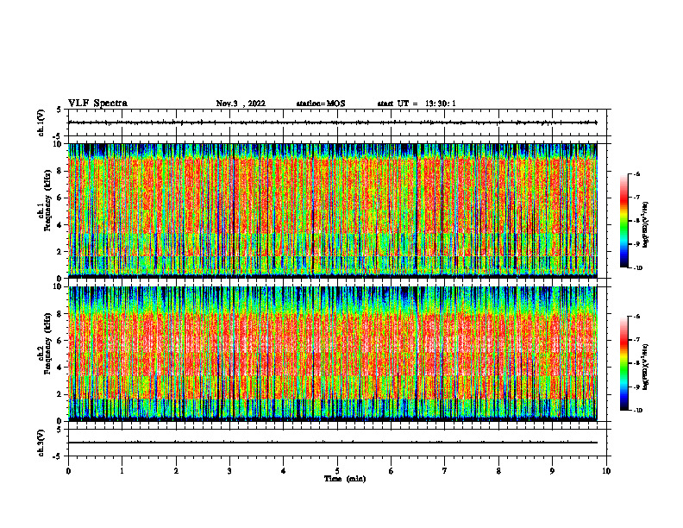Click inside the ch.2 spectrogram panel
The width and height of the screenshot is (683, 528).
pyautogui.click(x=333, y=354)
